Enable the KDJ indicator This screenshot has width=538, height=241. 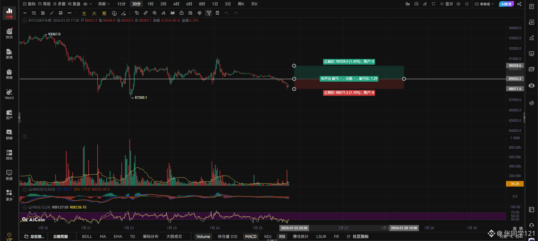[x=268, y=237]
